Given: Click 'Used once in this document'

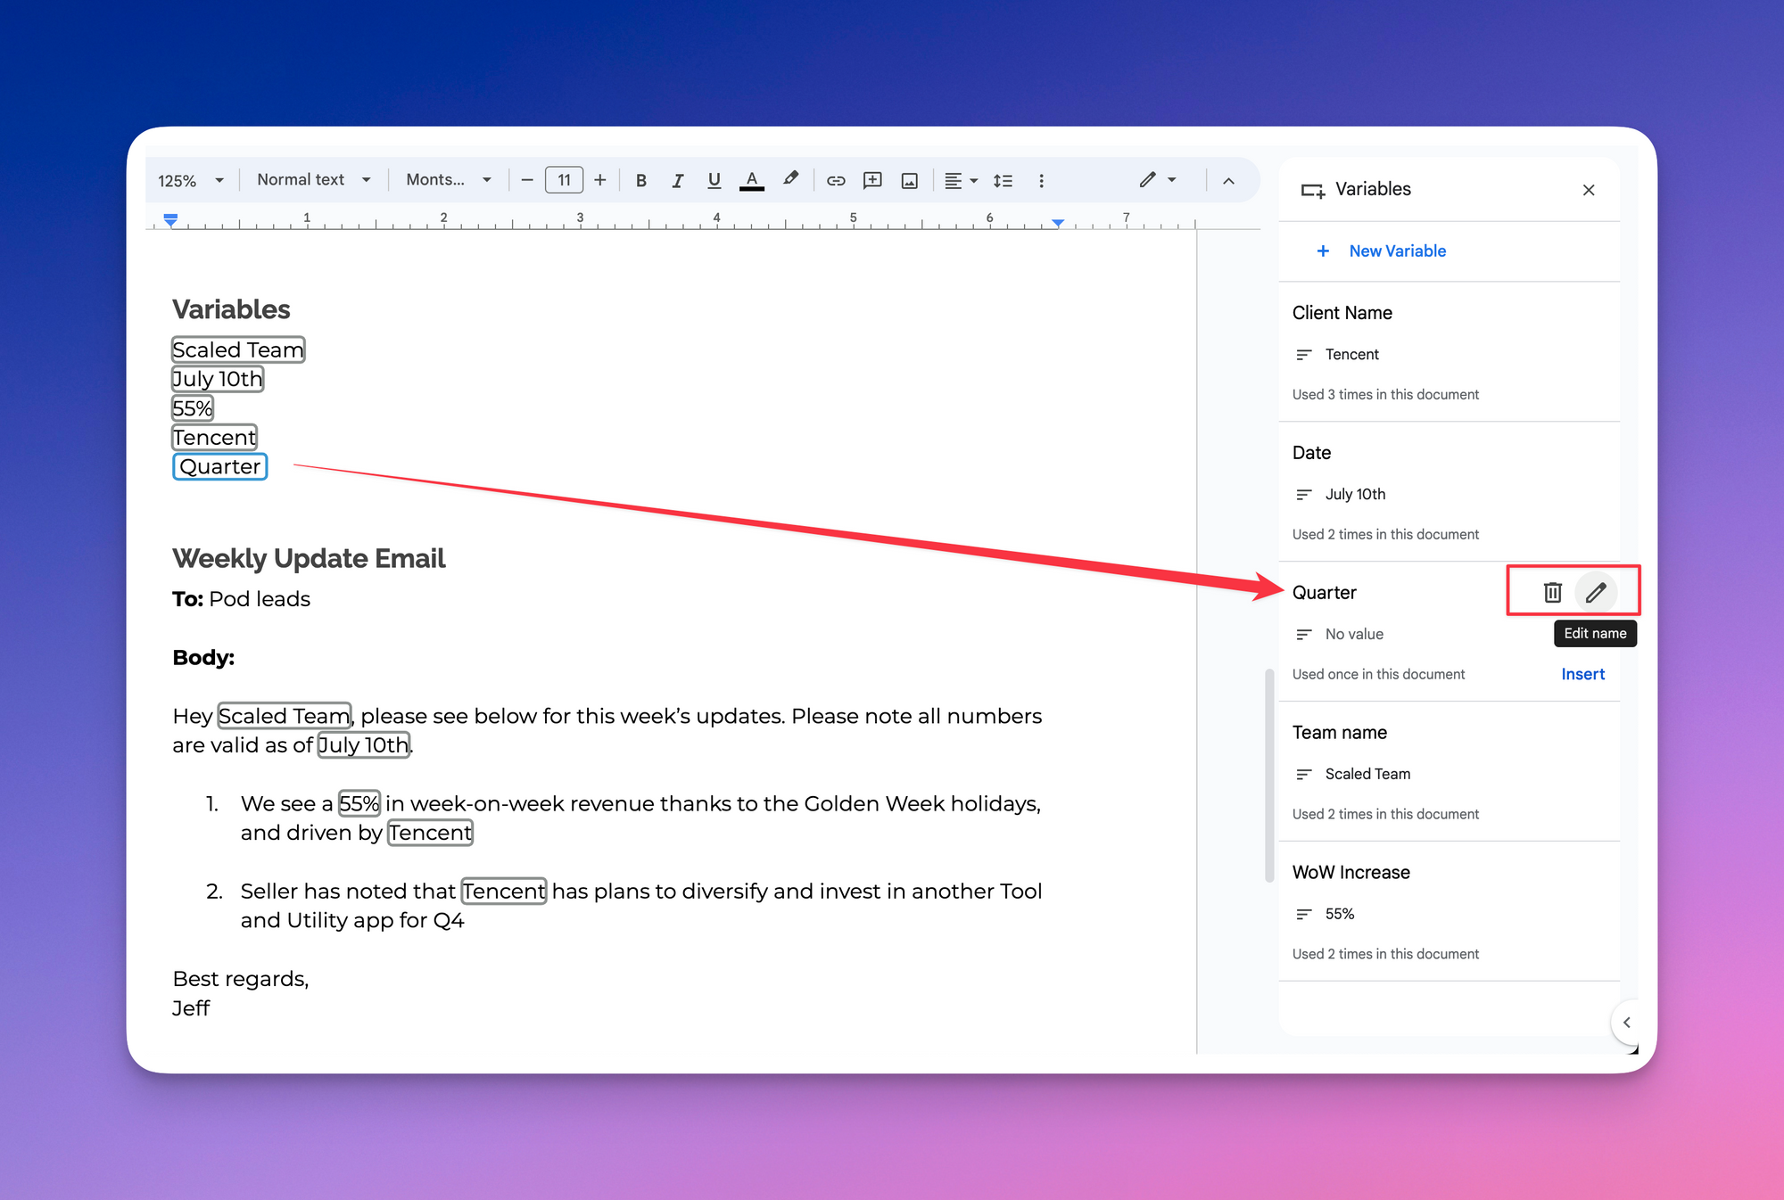Looking at the screenshot, I should 1378,675.
